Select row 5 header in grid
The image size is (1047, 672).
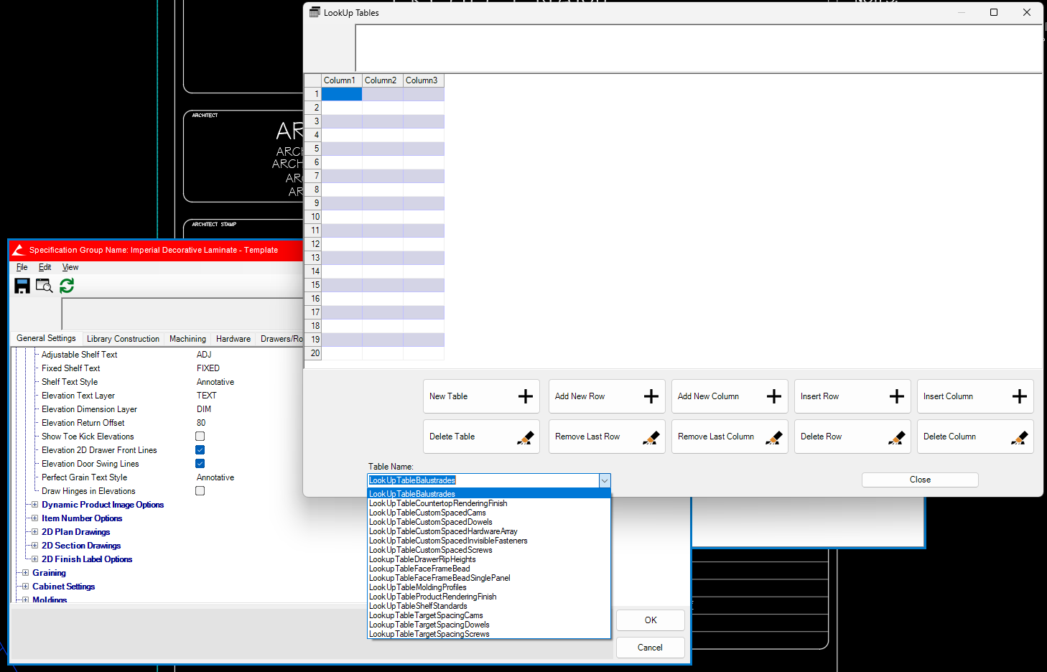click(x=313, y=149)
